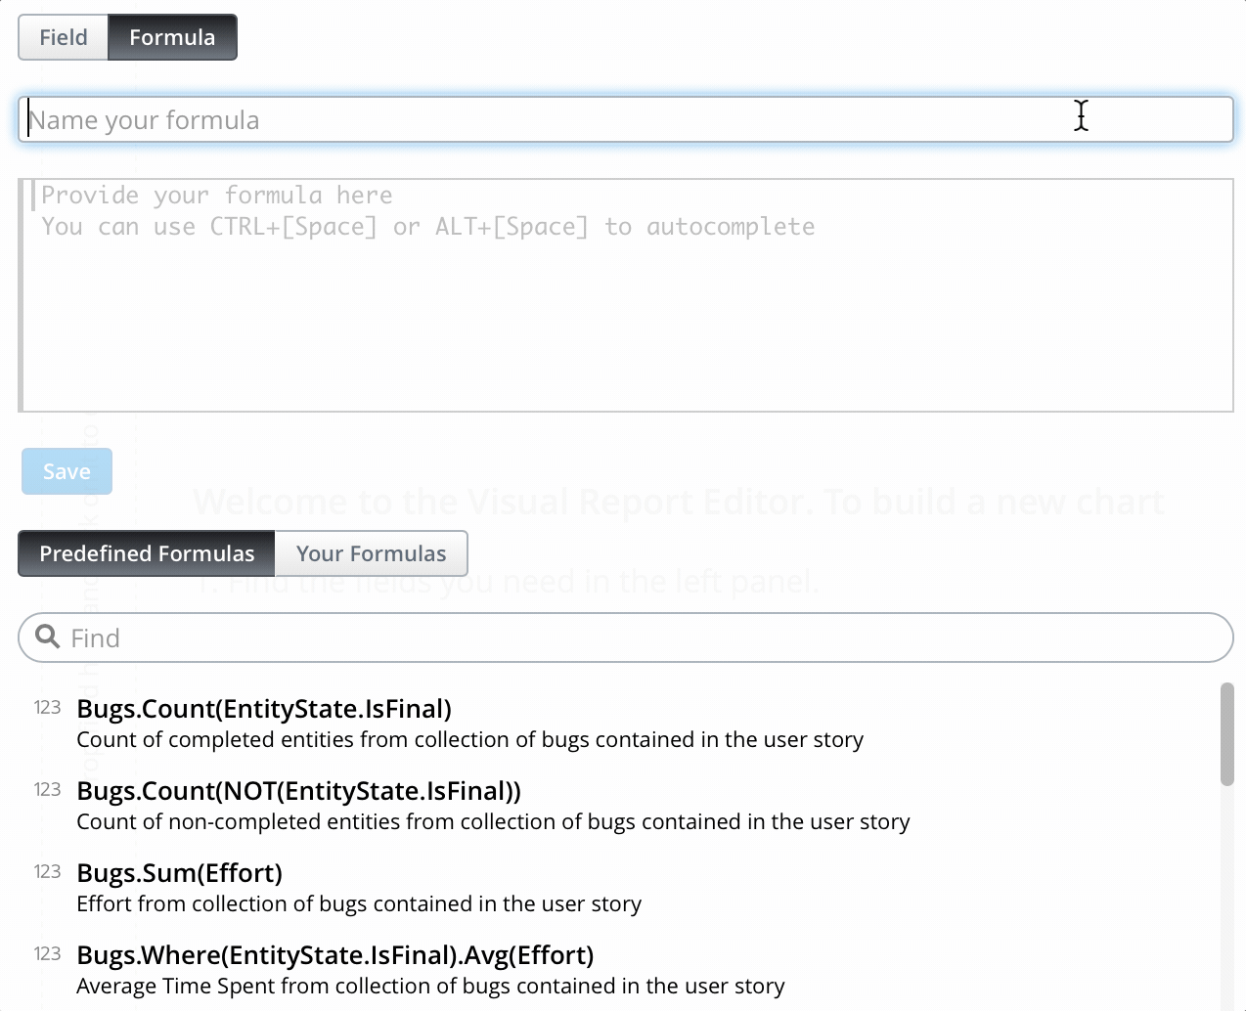The image size is (1246, 1011).
Task: Click the Save button
Action: coord(67,470)
